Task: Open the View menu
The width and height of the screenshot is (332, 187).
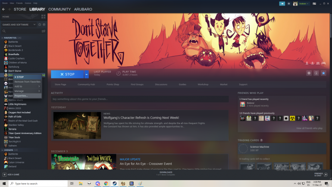Action: pos(12,3)
